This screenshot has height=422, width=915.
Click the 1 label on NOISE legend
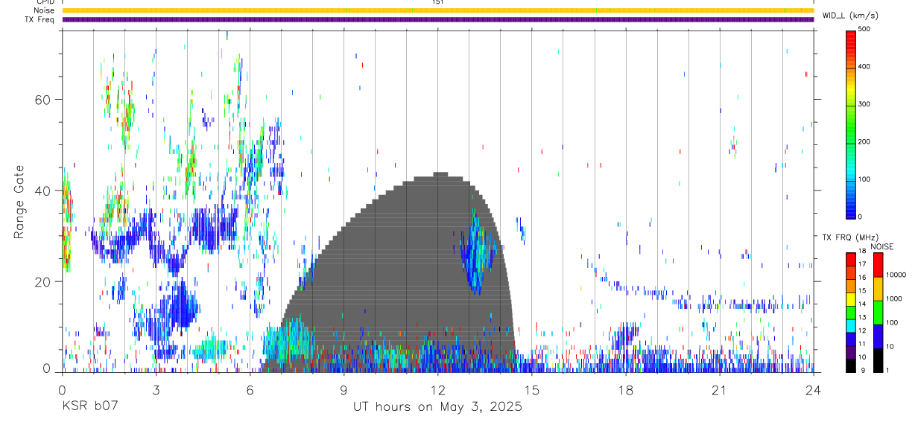889,370
